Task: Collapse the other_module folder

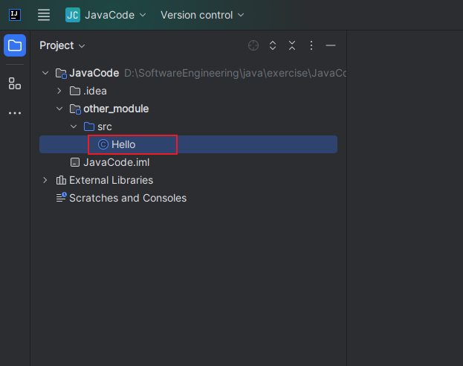Action: [59, 109]
